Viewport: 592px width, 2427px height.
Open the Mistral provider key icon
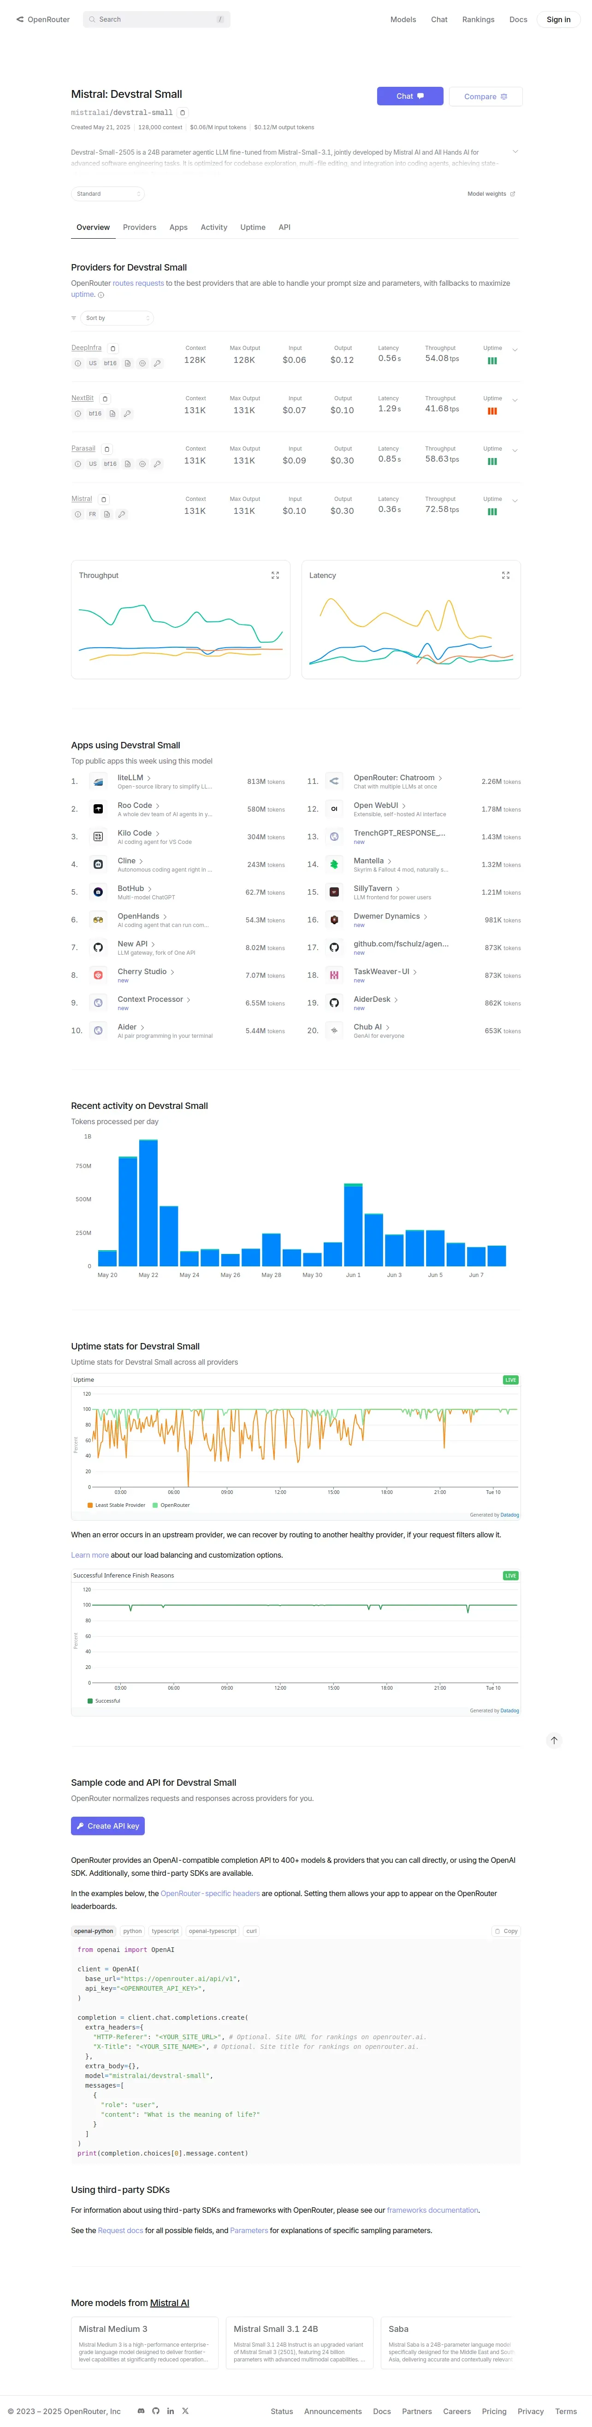point(121,514)
